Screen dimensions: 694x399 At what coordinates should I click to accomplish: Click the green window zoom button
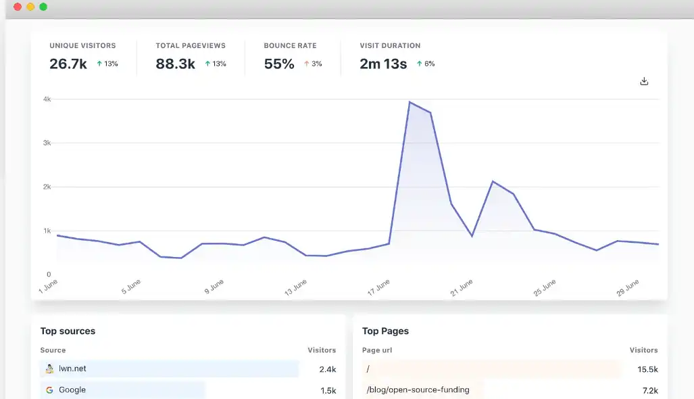coord(43,7)
